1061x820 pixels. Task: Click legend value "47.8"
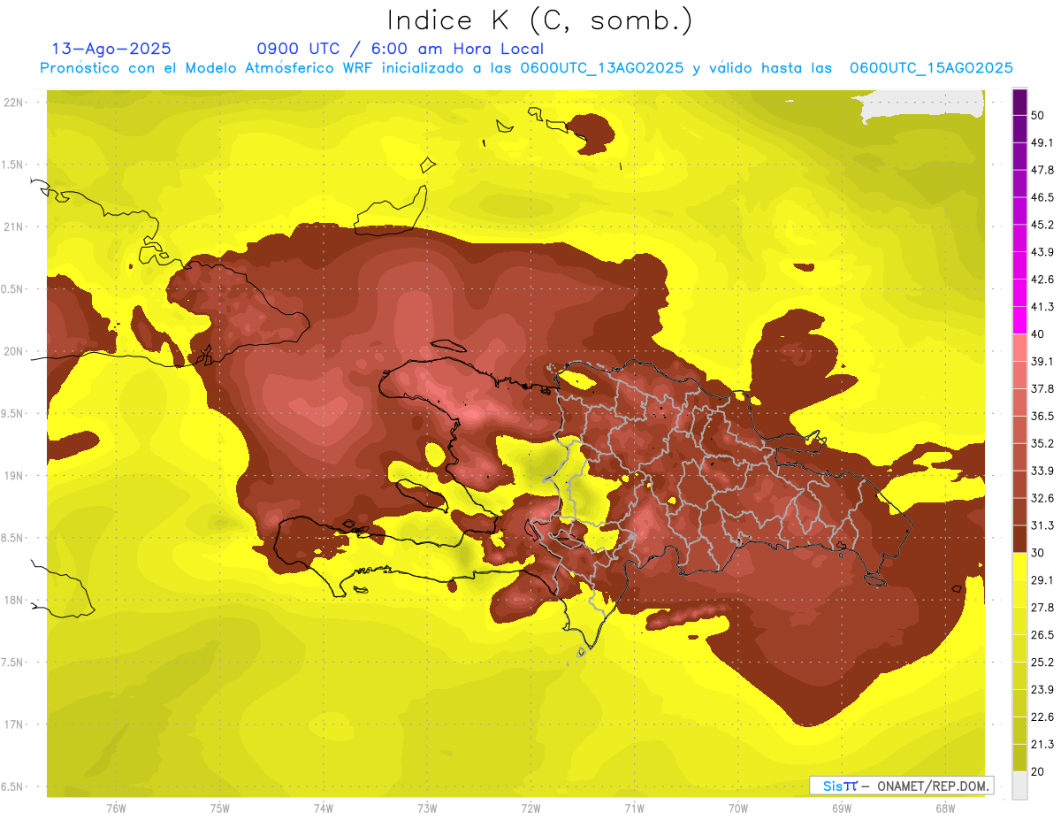coord(1042,170)
